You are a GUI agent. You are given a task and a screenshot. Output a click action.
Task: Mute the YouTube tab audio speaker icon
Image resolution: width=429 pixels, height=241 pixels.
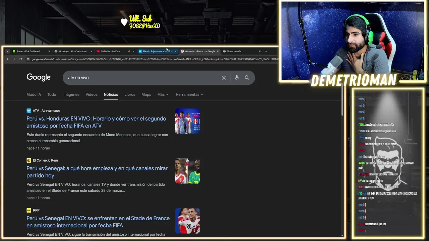(x=129, y=51)
